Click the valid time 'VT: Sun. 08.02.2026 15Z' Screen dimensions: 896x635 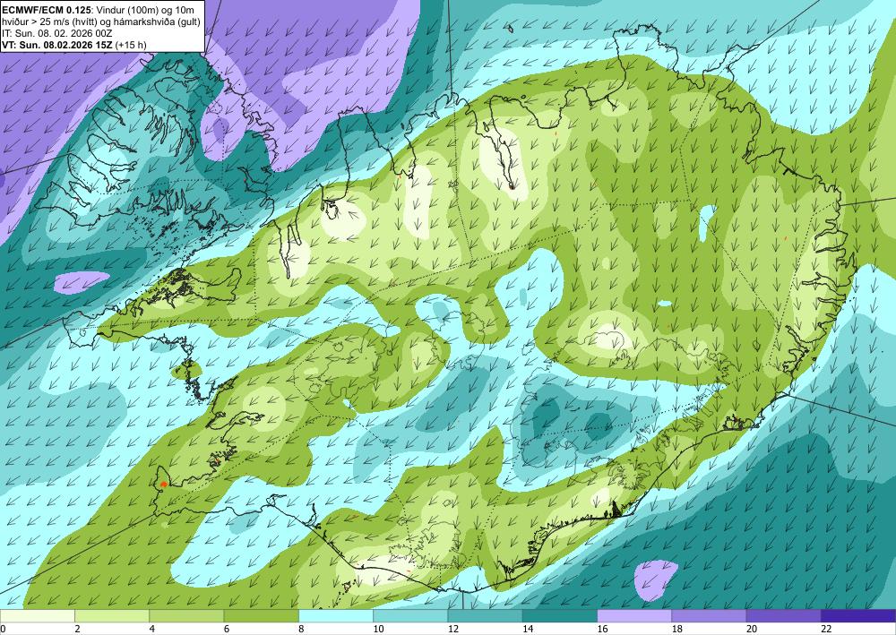pyautogui.click(x=57, y=45)
